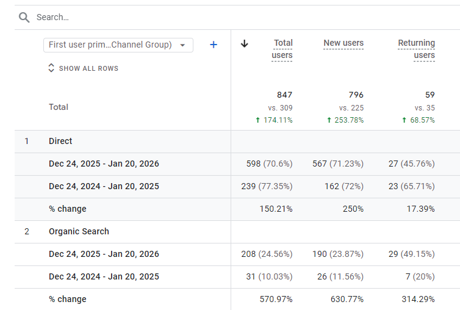Sort by the New users column header
Screen dimensions: 460x310
pos(343,43)
